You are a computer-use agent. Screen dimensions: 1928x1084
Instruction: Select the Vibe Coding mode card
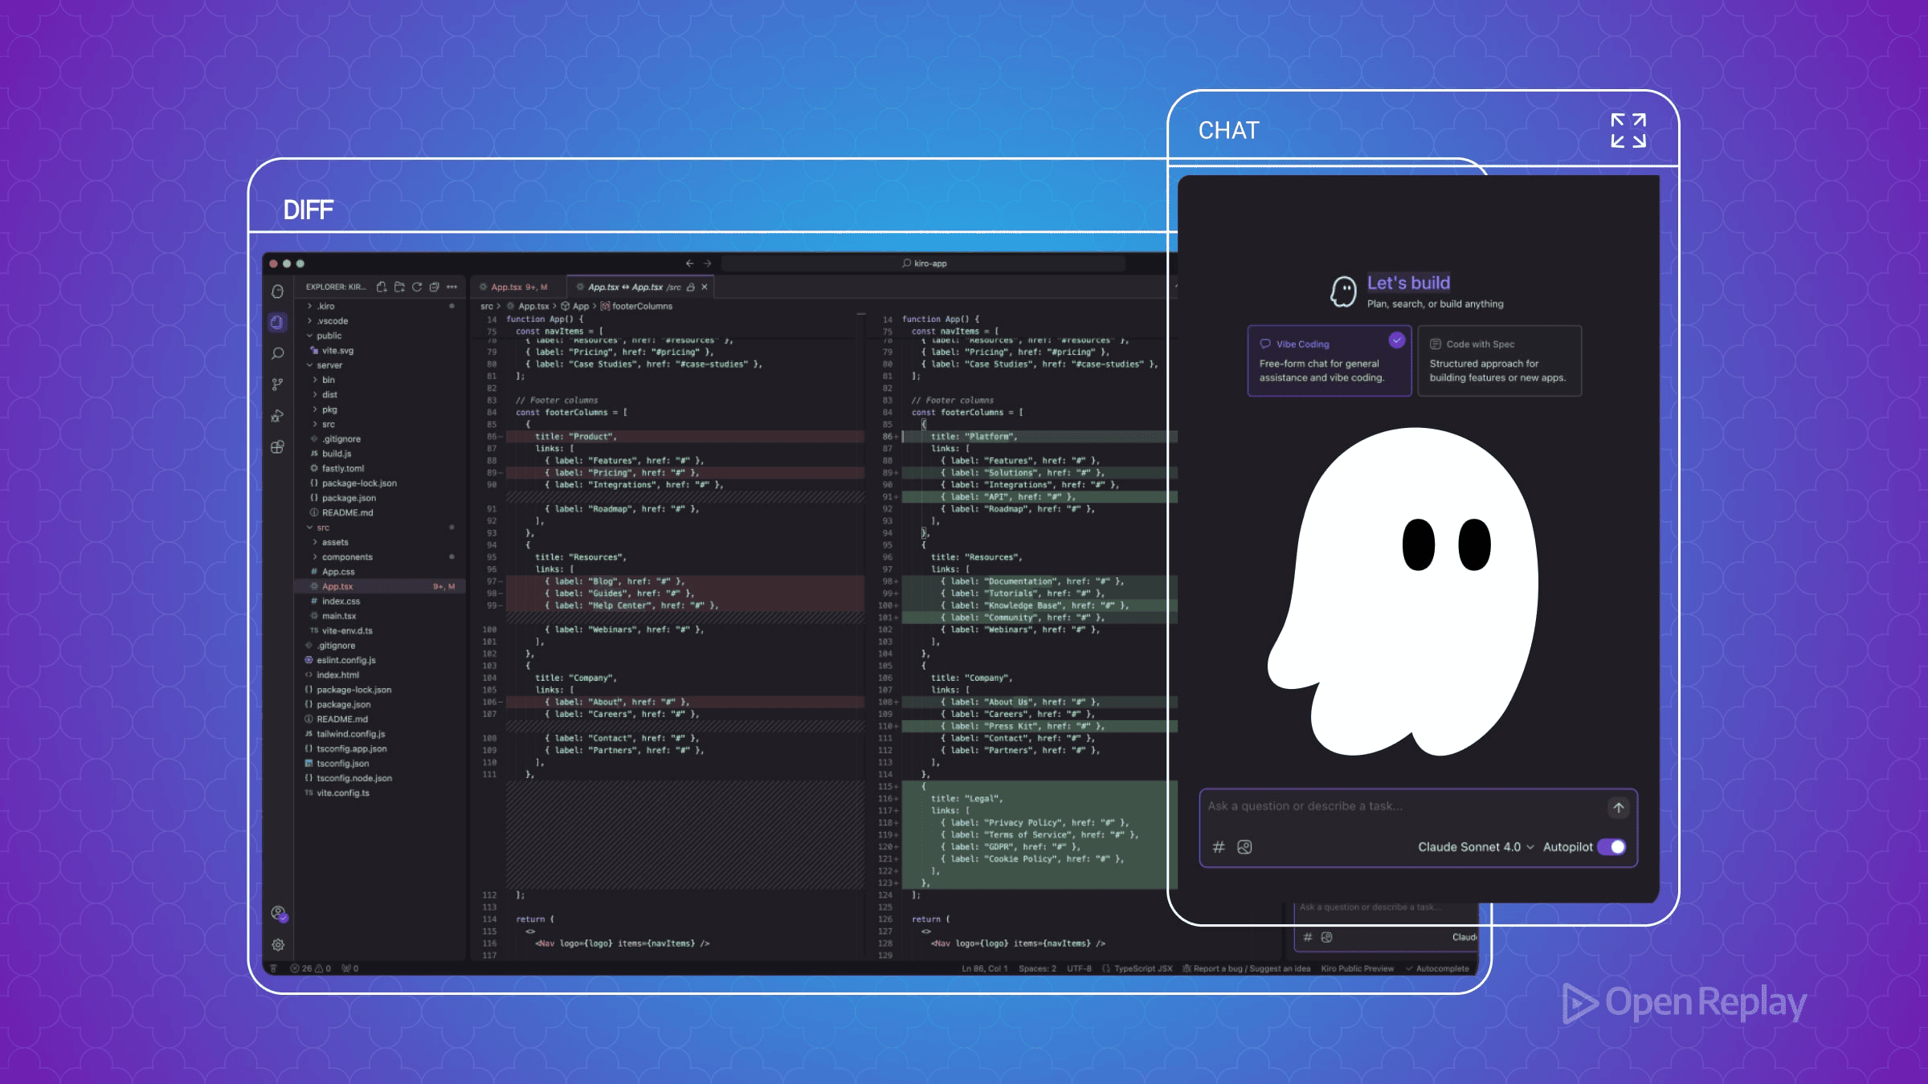point(1329,361)
